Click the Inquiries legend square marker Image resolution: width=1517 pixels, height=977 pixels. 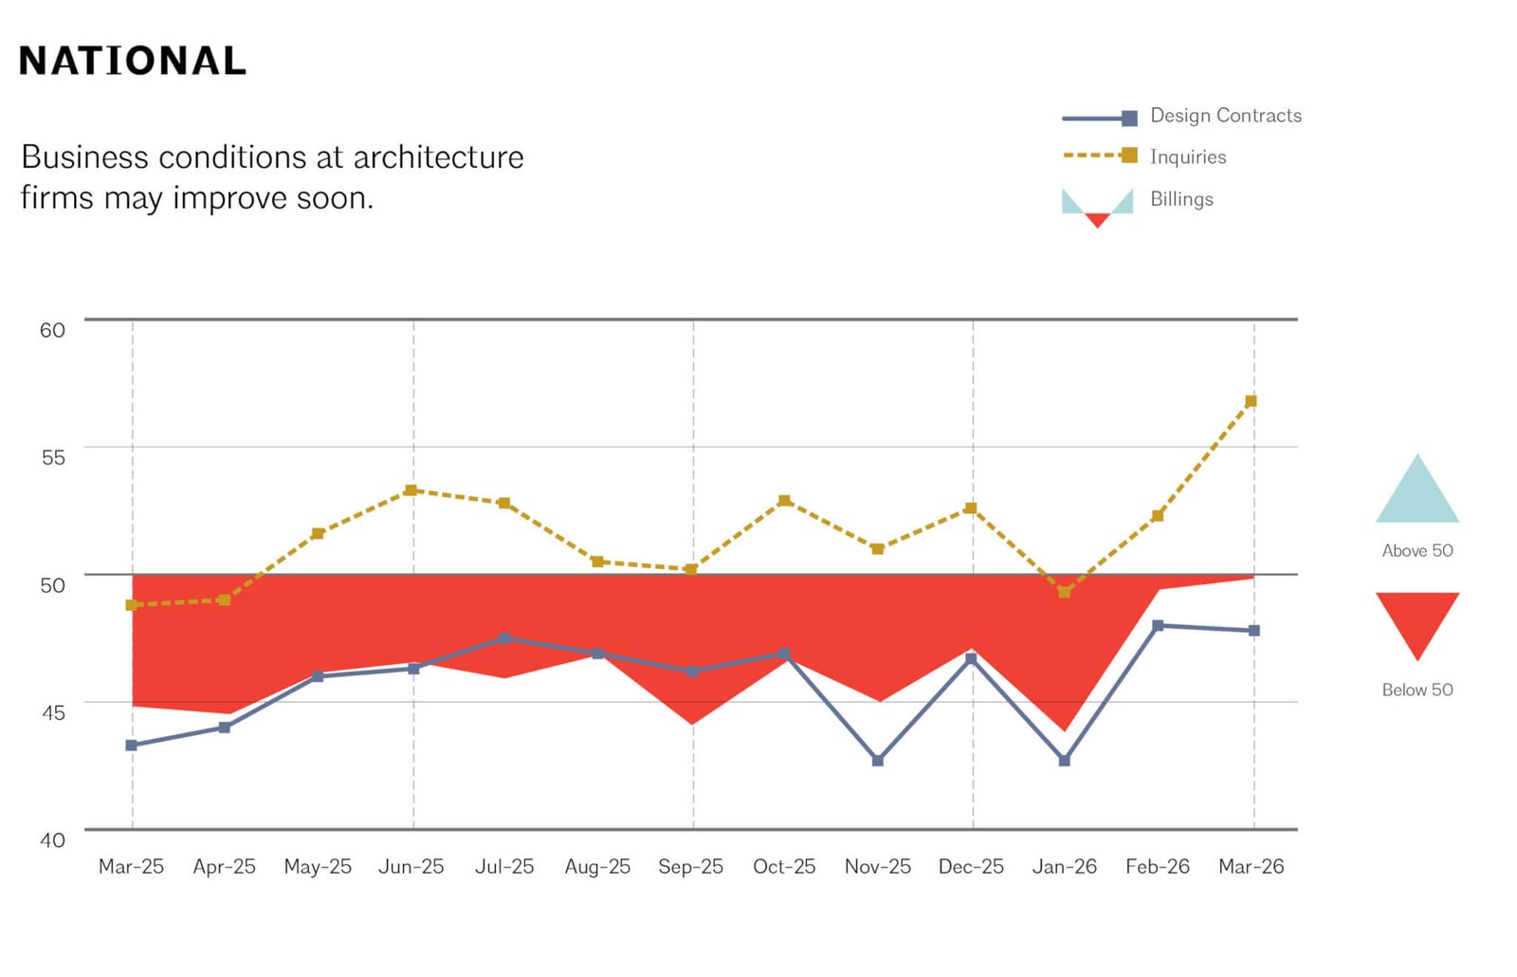[x=1128, y=156]
